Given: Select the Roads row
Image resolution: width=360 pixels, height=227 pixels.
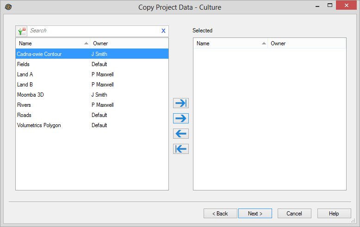Looking at the screenshot, I should click(92, 115).
